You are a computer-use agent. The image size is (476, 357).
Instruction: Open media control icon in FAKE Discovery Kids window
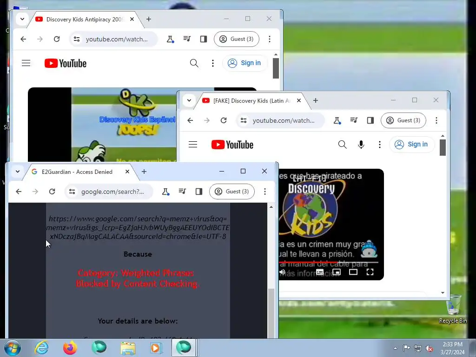coord(354,120)
